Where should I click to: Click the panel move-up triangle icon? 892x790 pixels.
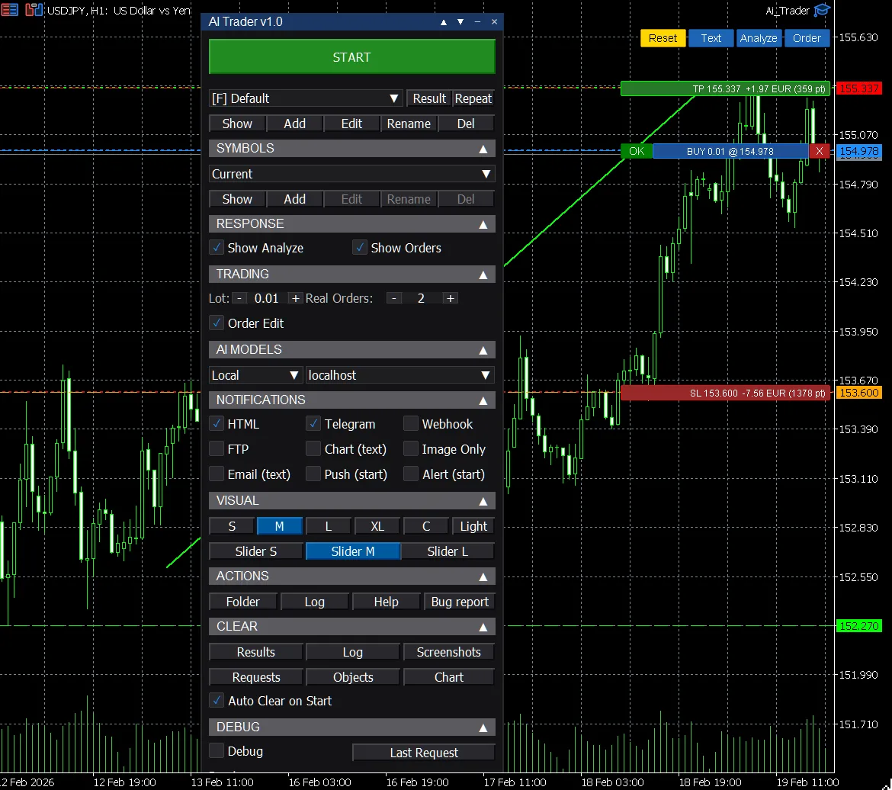point(444,22)
